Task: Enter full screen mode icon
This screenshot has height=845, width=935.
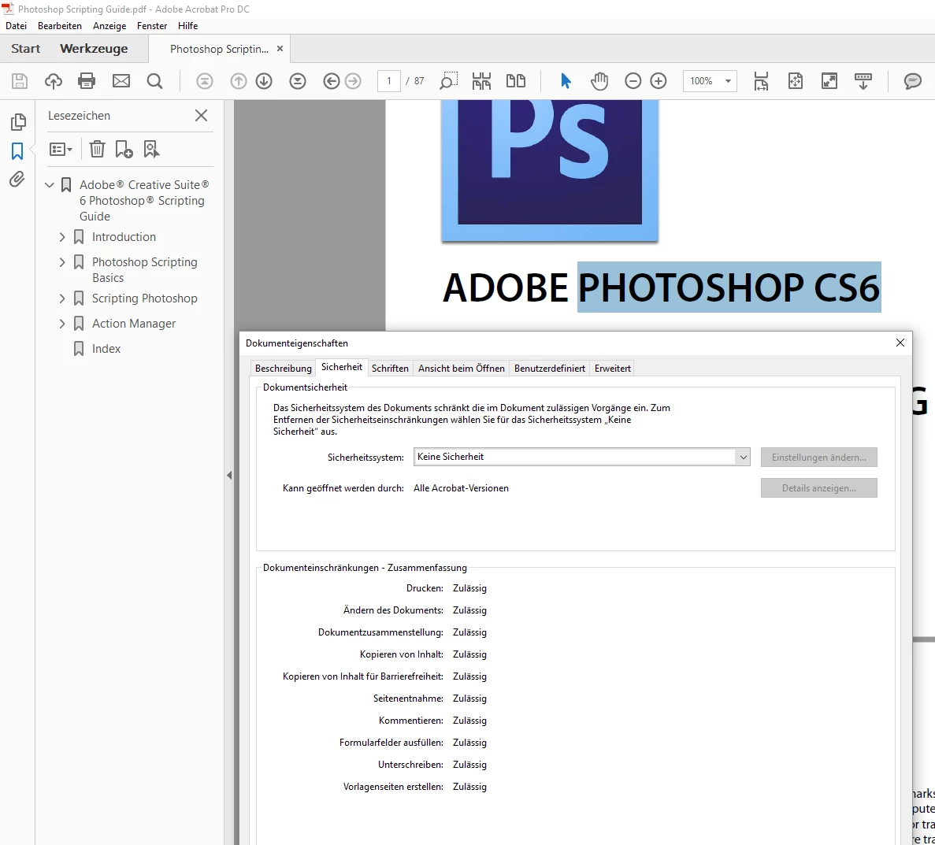Action: point(829,80)
